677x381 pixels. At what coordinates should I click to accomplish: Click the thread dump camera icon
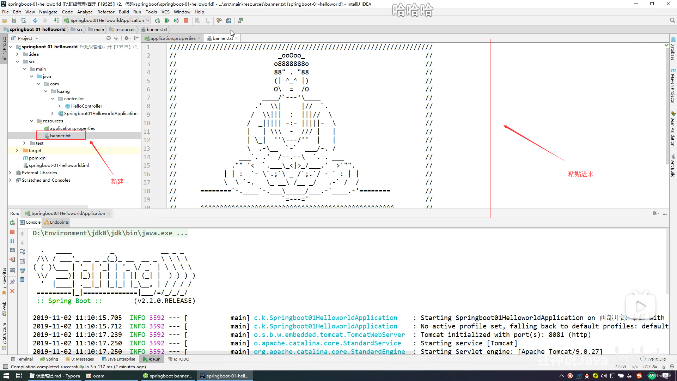12,250
